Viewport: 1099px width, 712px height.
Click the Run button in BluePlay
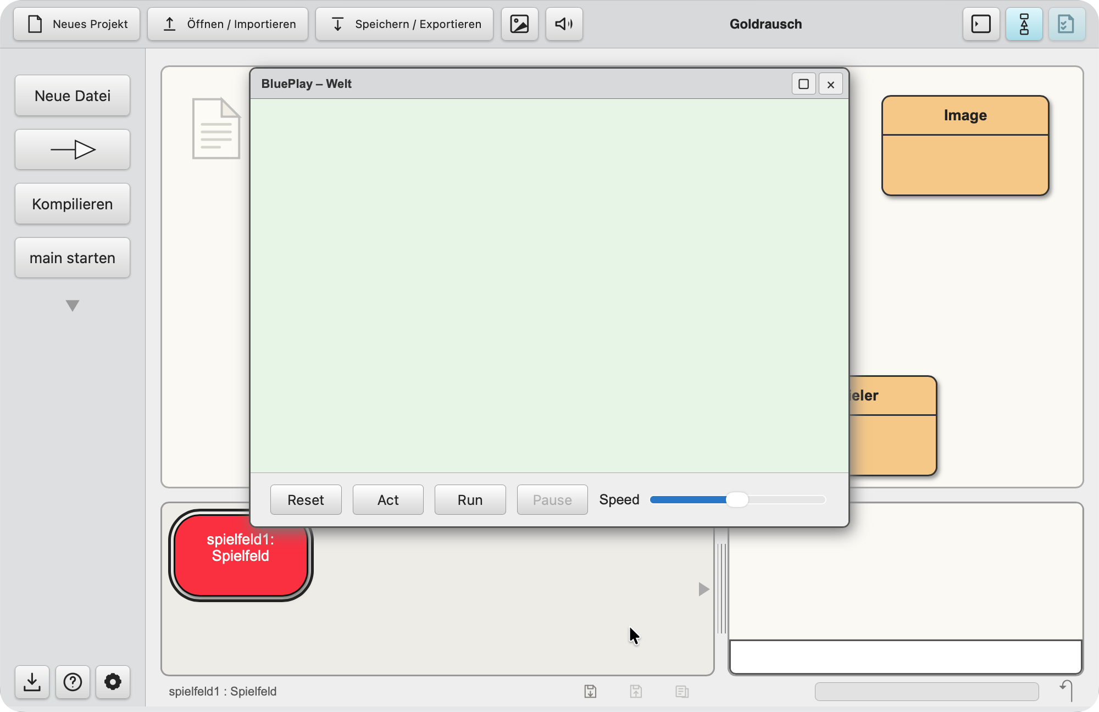[x=470, y=499]
